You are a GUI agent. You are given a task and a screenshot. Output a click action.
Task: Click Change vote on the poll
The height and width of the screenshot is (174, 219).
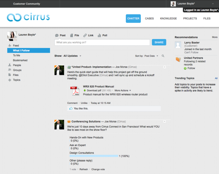pyautogui.click(x=98, y=169)
